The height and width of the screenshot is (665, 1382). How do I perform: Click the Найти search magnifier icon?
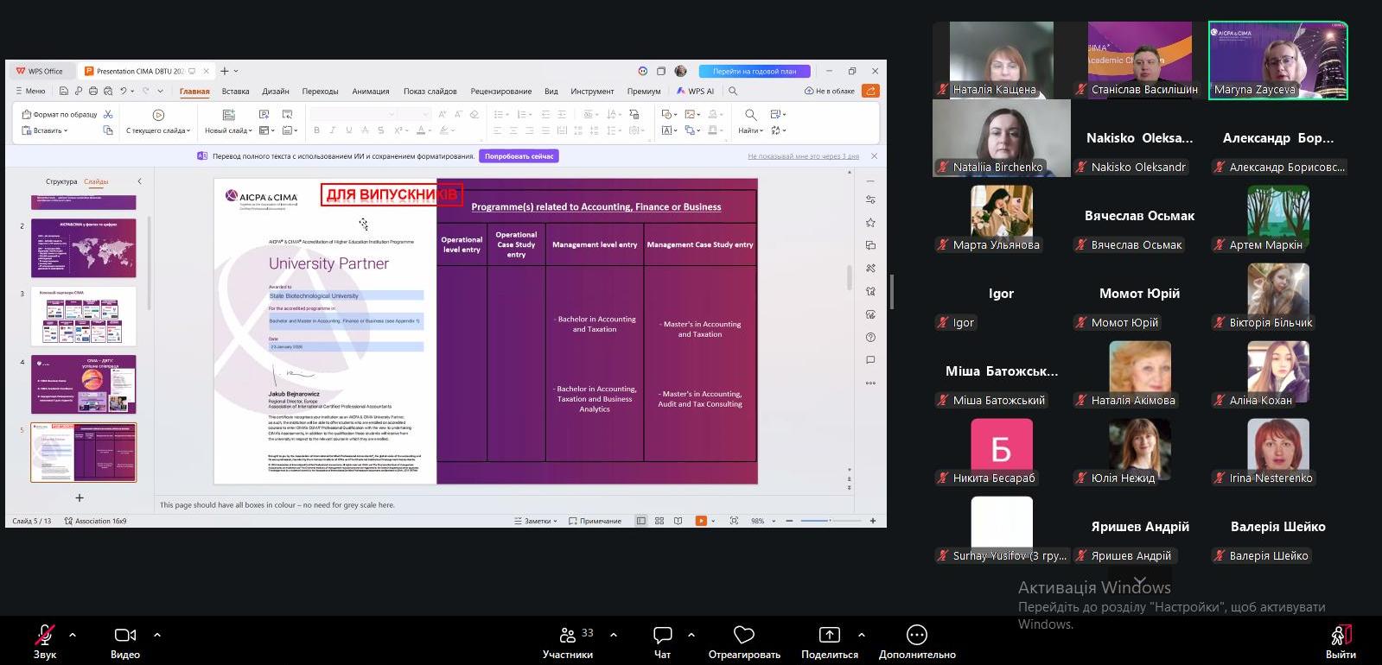tap(750, 115)
